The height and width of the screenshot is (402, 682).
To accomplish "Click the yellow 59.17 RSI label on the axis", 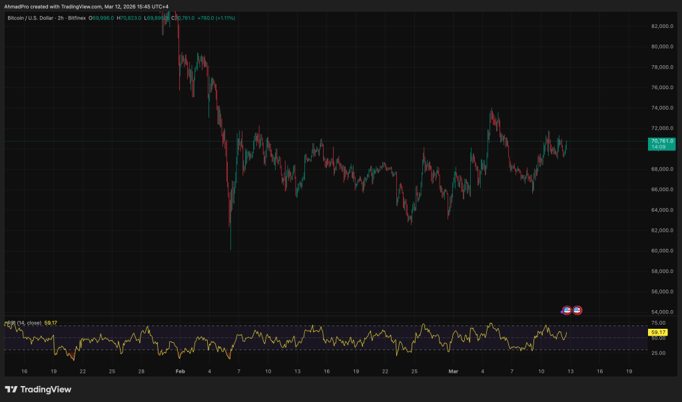I will tap(658, 333).
